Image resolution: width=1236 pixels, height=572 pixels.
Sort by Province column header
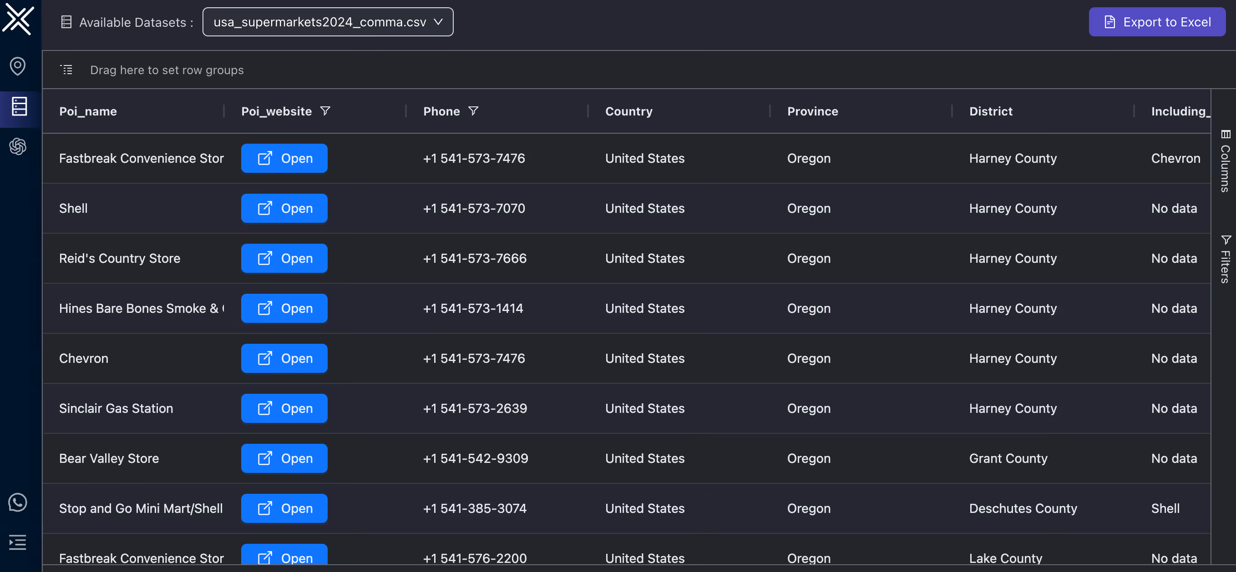coord(812,111)
